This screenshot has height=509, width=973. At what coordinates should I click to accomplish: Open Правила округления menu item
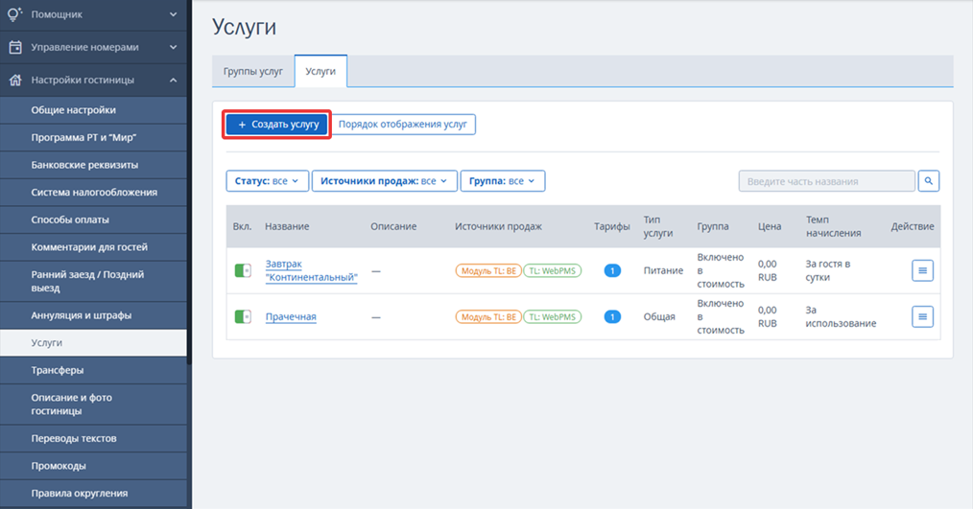point(93,493)
